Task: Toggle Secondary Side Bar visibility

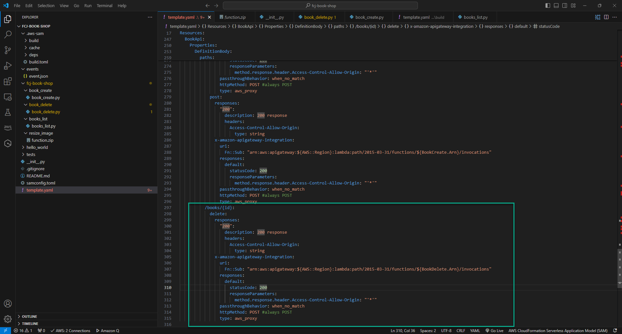Action: pyautogui.click(x=565, y=6)
